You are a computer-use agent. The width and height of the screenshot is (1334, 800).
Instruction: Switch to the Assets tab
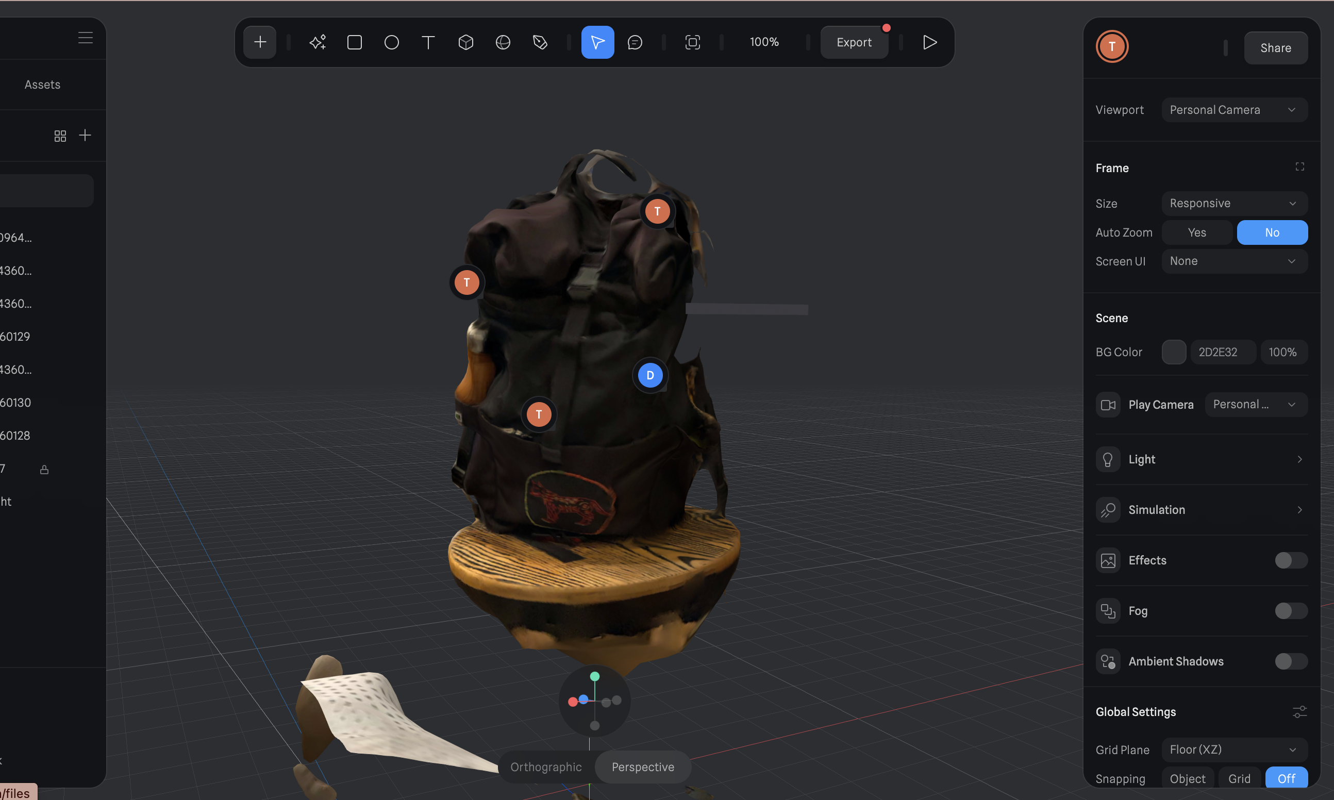pyautogui.click(x=43, y=85)
